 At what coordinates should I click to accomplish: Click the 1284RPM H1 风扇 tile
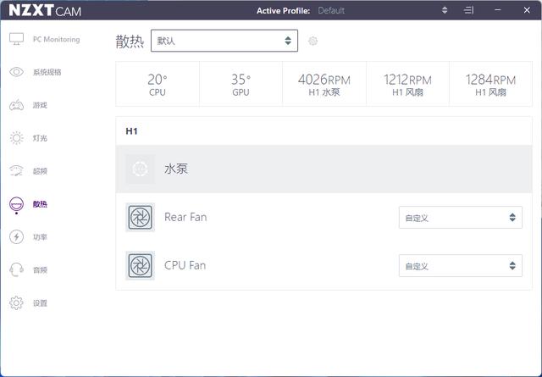pos(490,84)
